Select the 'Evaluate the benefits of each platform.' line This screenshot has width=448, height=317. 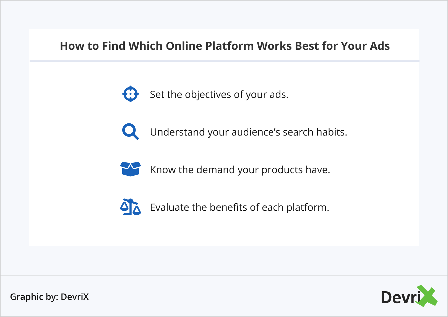239,207
